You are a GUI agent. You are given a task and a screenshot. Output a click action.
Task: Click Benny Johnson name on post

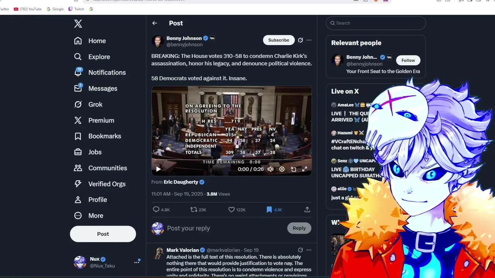click(184, 38)
